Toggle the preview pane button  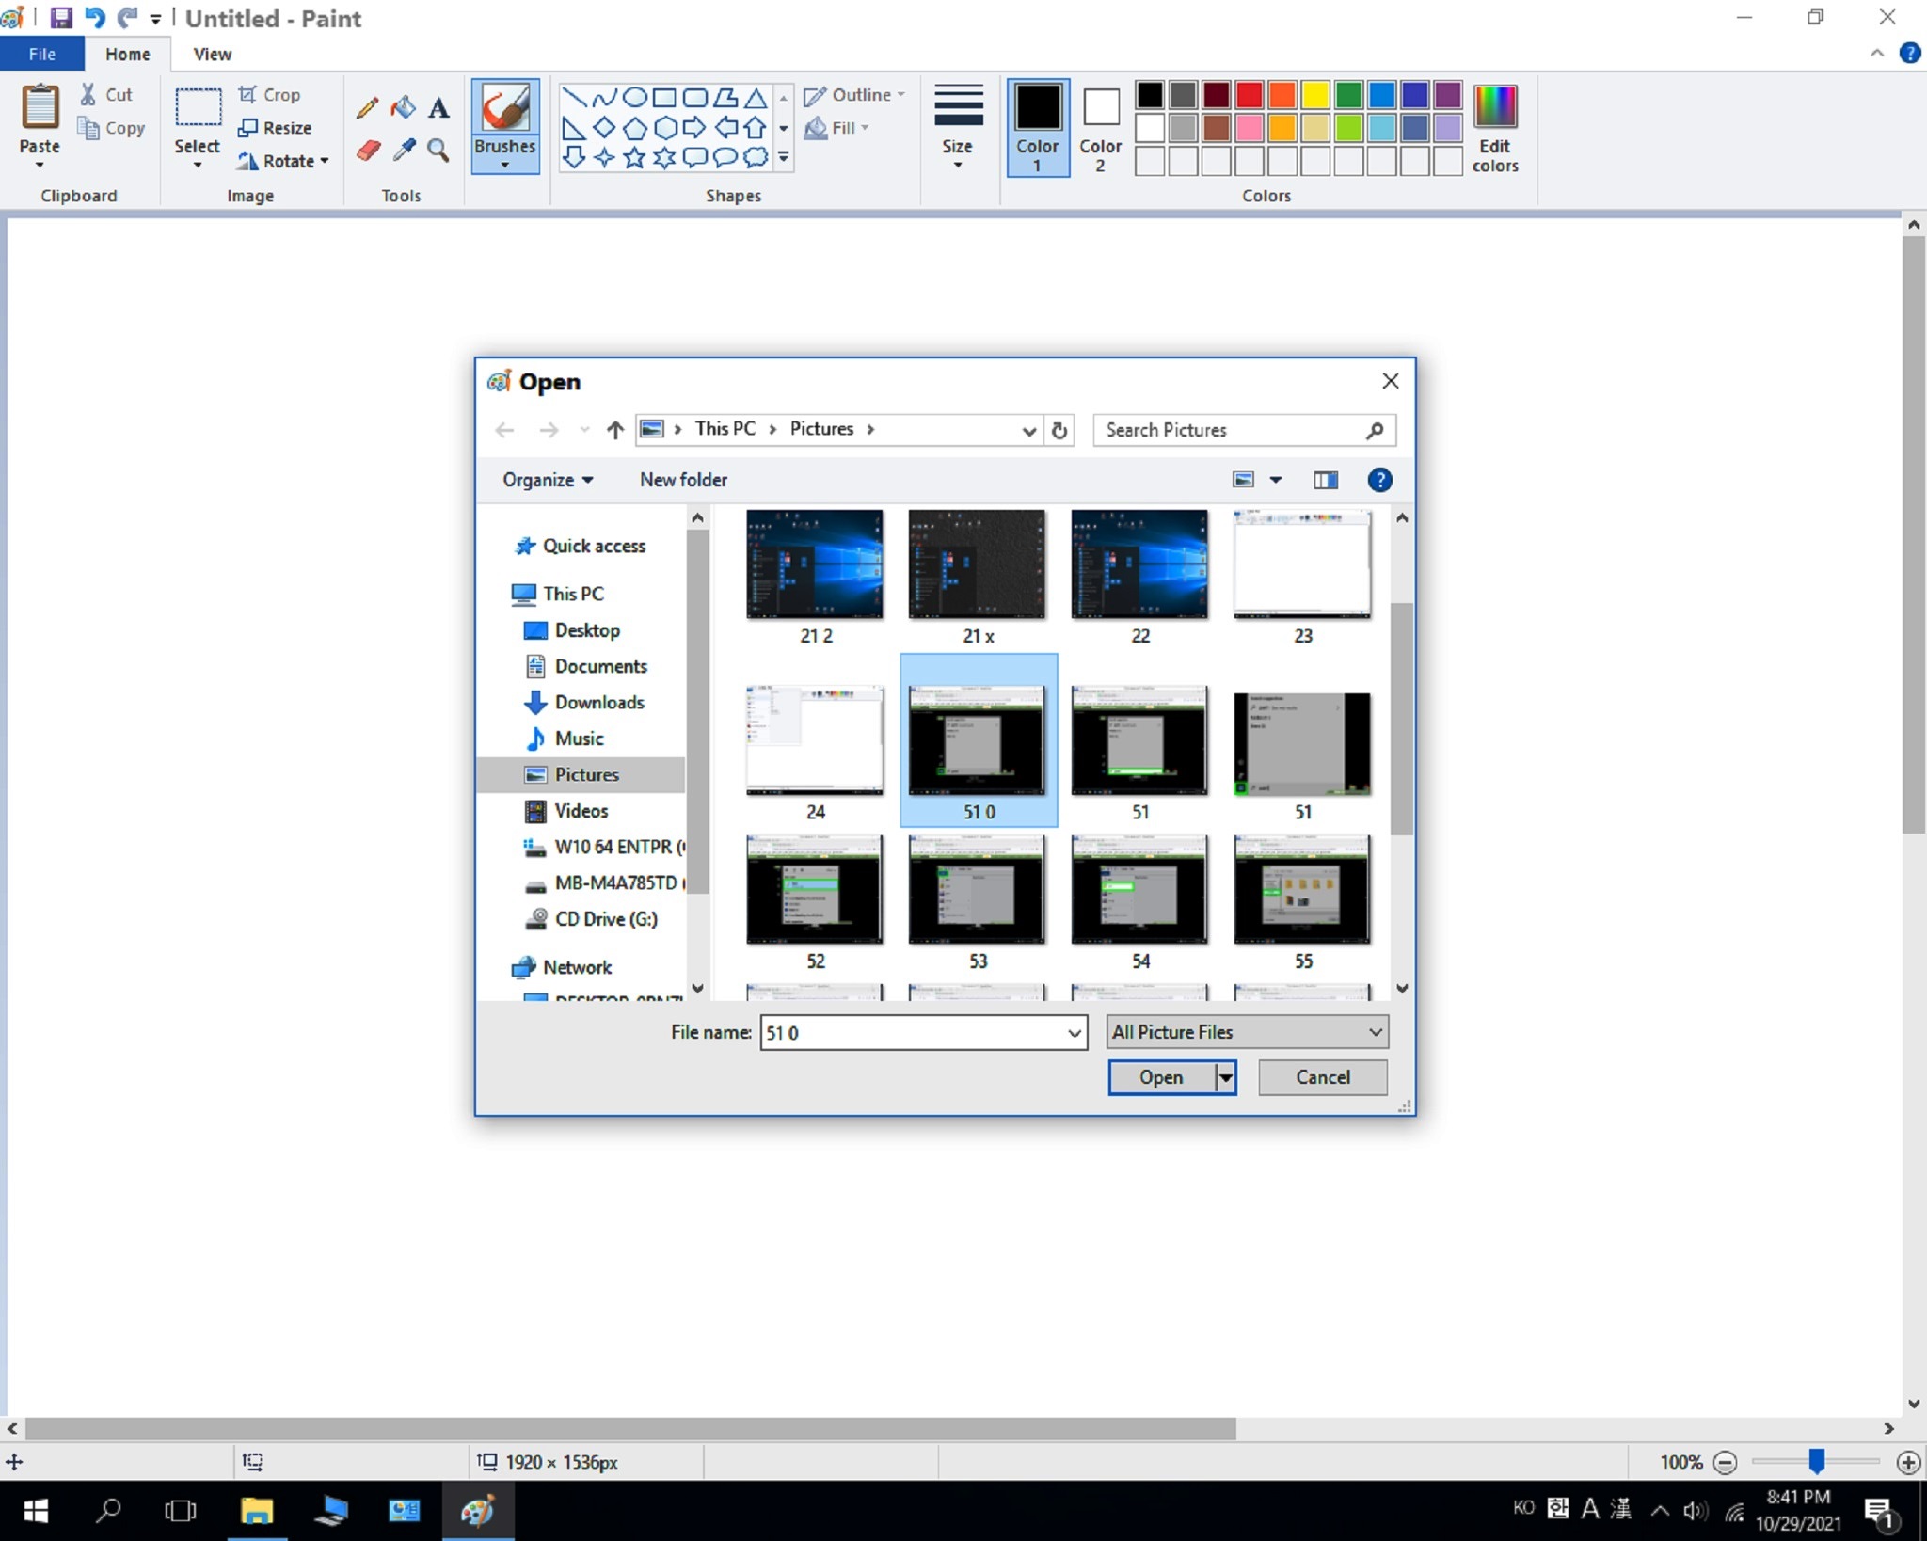1326,480
